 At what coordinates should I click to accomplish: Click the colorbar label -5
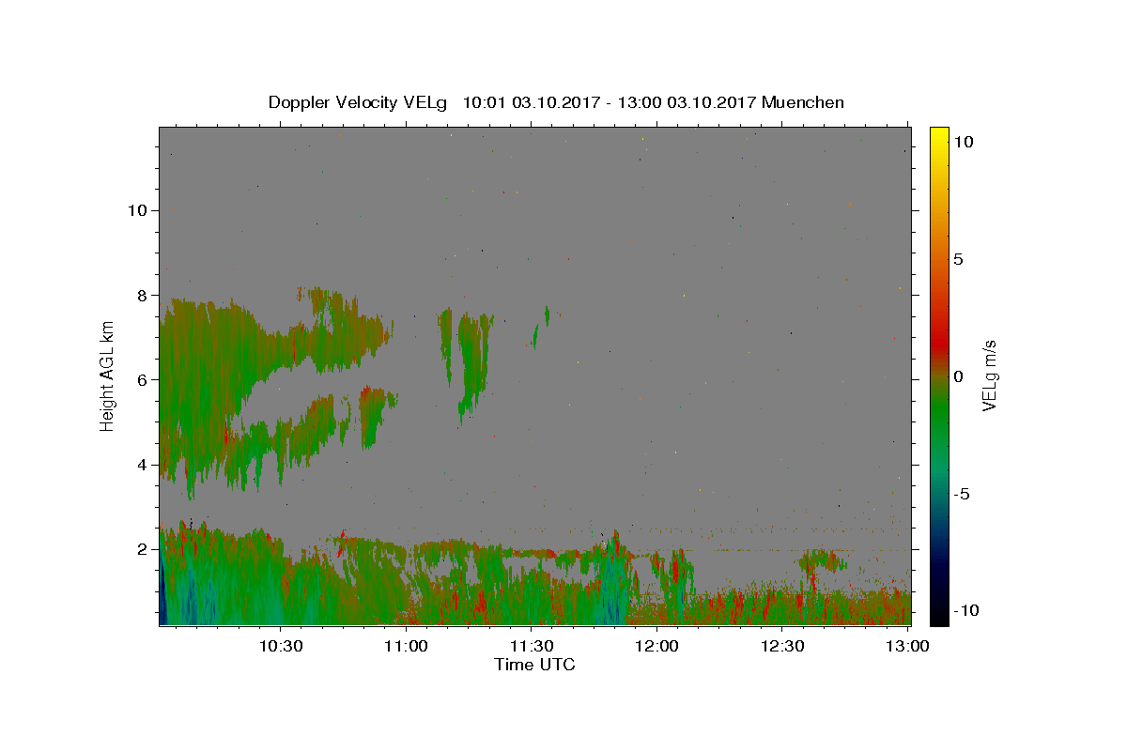tap(962, 495)
